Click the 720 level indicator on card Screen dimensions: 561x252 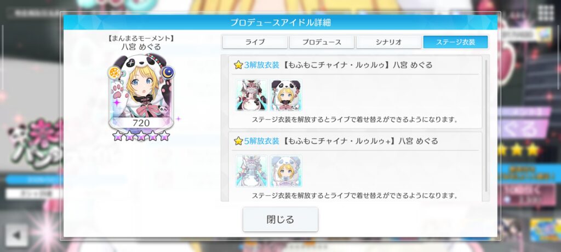(x=141, y=123)
